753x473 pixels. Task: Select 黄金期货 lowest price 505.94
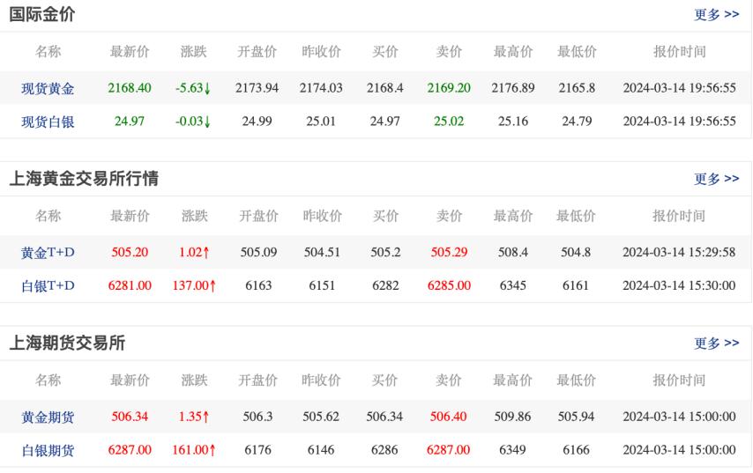point(576,417)
